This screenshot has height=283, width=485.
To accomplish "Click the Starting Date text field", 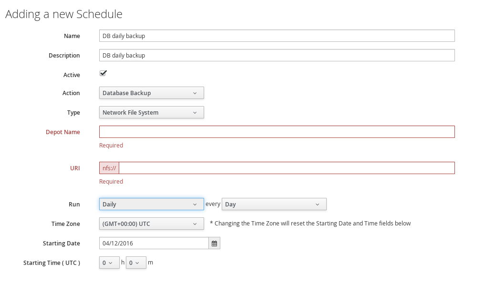I will click(154, 243).
